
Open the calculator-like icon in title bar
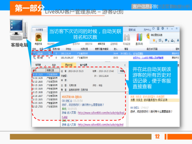point(158,28)
